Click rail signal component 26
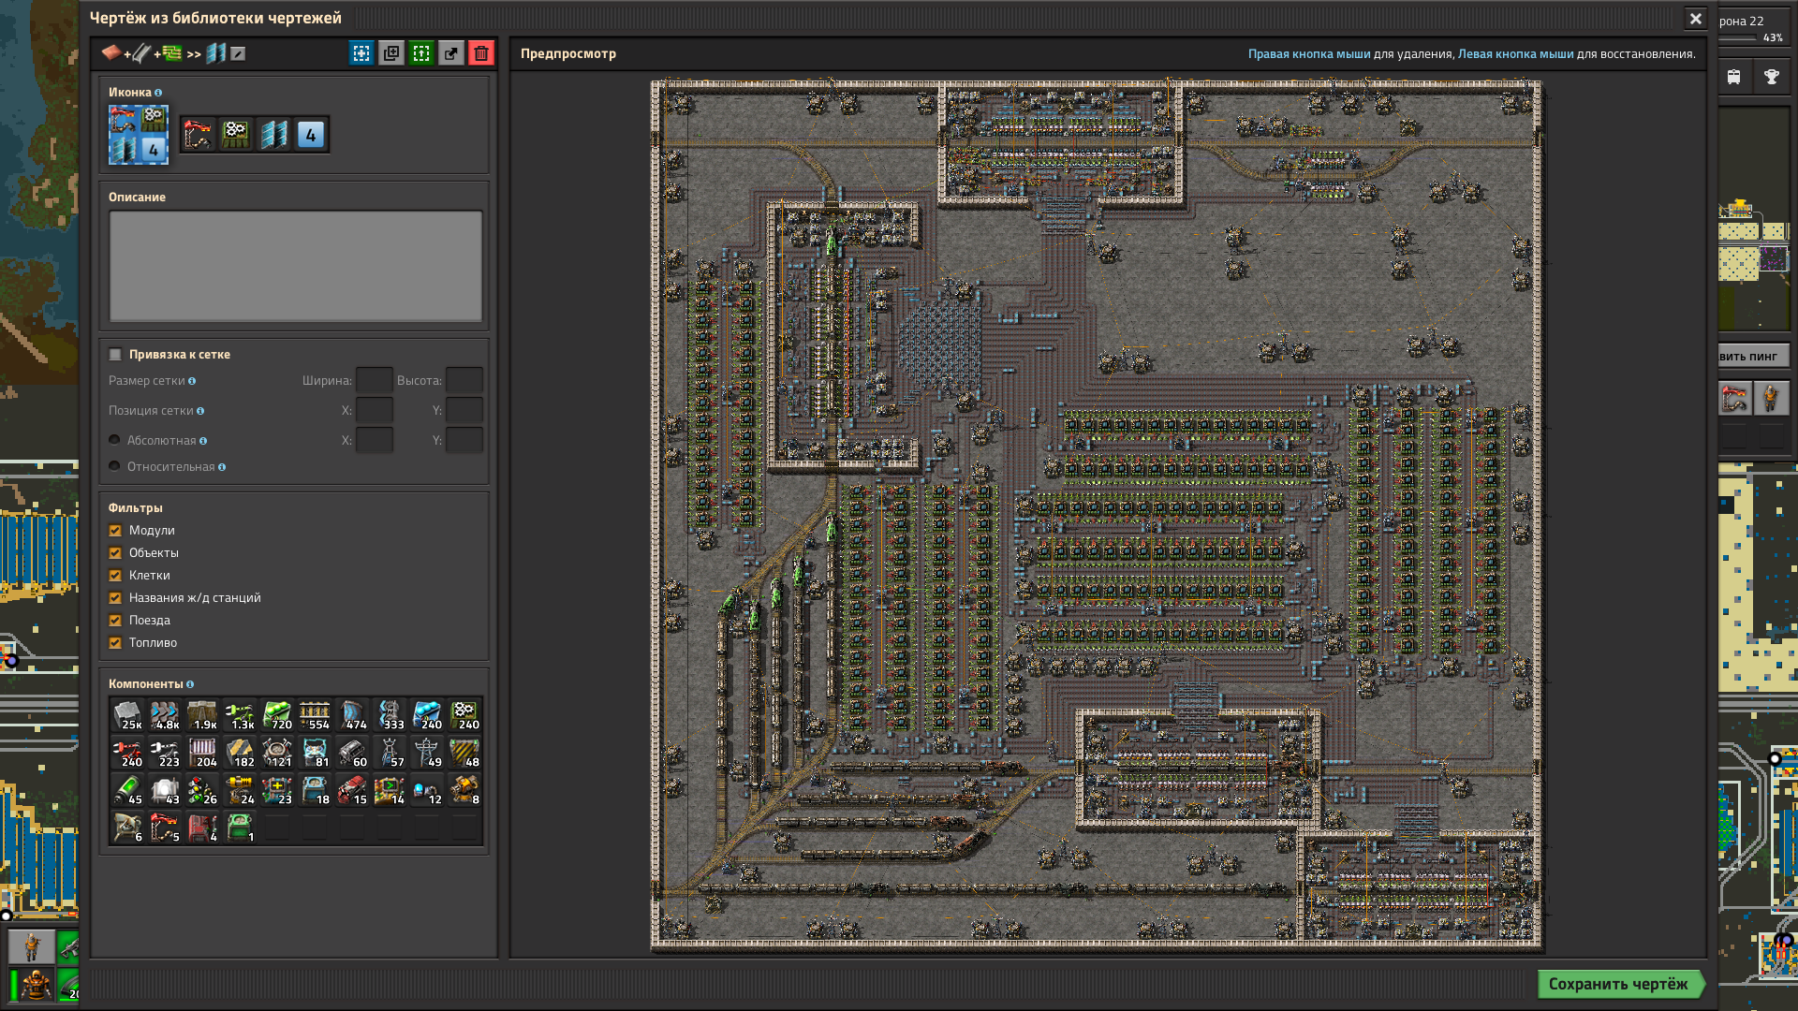Screen dimensions: 1798x1011 202,790
